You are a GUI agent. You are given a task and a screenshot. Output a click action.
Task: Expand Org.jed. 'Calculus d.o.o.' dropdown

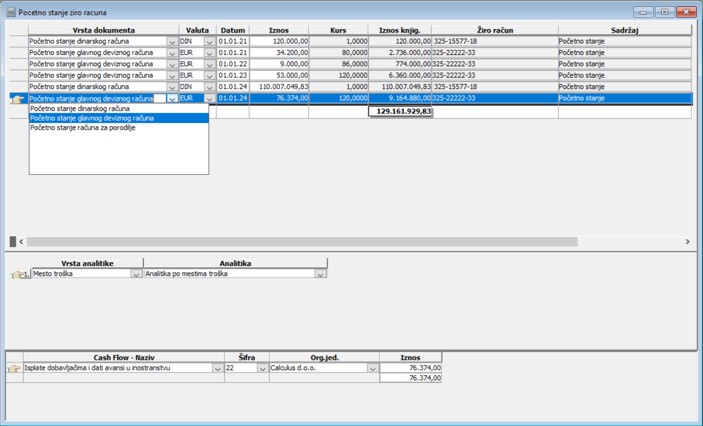coord(372,368)
